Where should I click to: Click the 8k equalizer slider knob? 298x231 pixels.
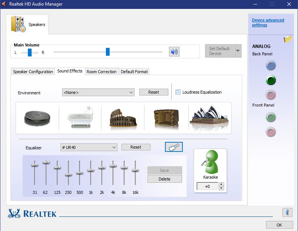[124, 167]
